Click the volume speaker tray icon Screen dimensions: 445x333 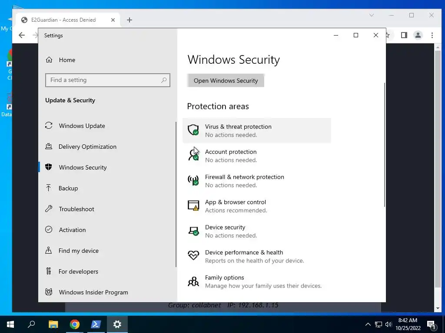coord(389,324)
